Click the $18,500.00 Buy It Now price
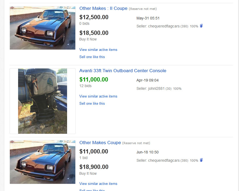 click(x=94, y=33)
